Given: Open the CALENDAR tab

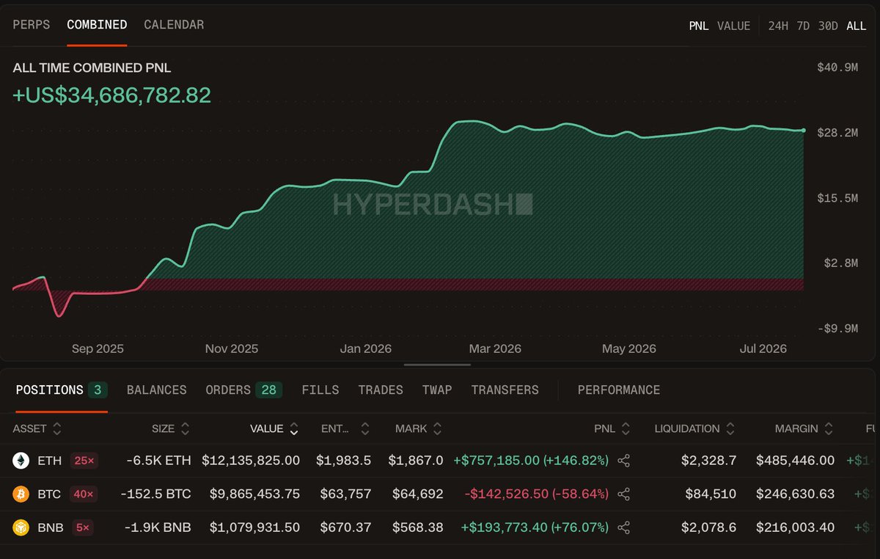Looking at the screenshot, I should coord(174,25).
